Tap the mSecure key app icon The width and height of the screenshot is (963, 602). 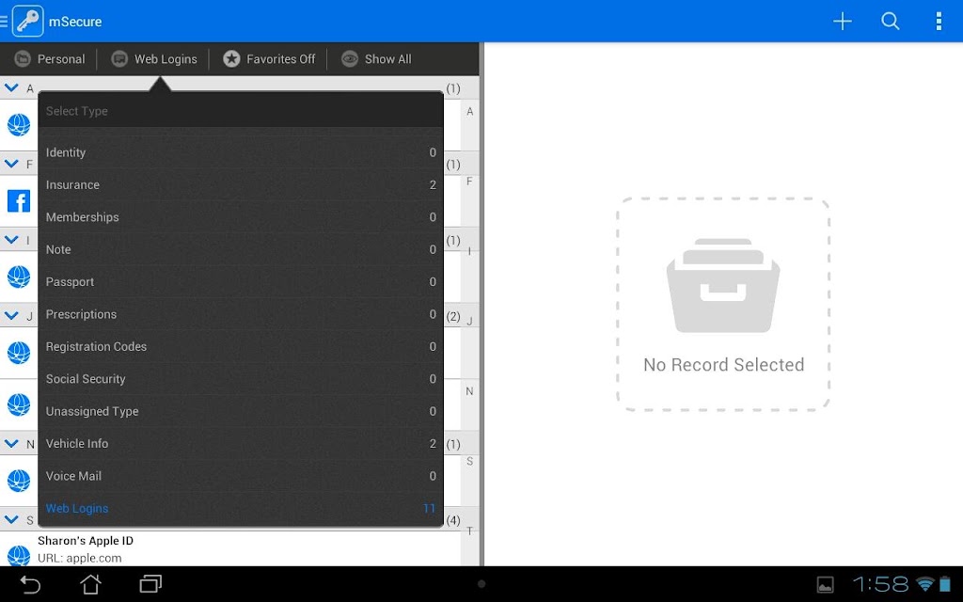[27, 21]
